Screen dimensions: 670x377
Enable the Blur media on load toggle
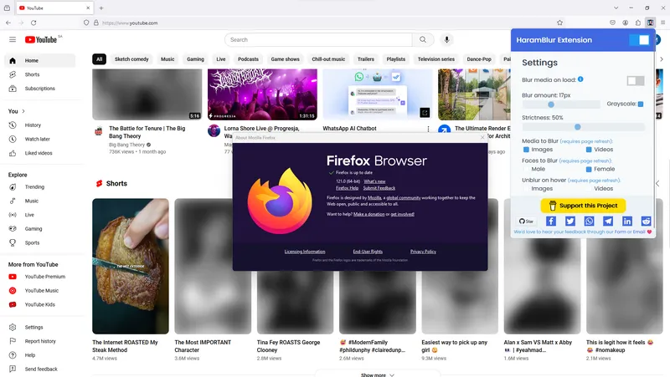tap(636, 80)
